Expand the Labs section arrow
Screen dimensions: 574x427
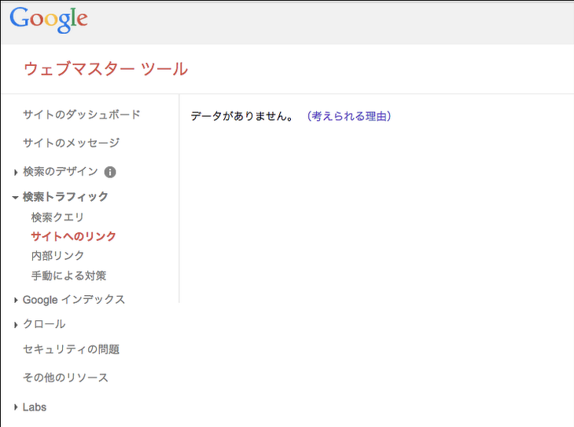[x=16, y=407]
